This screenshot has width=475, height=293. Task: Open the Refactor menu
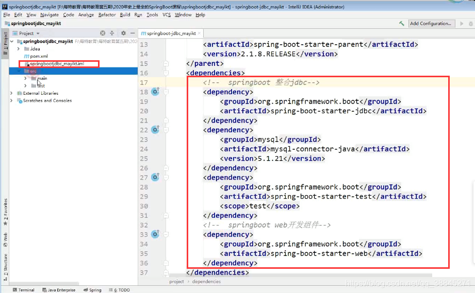pyautogui.click(x=107, y=14)
